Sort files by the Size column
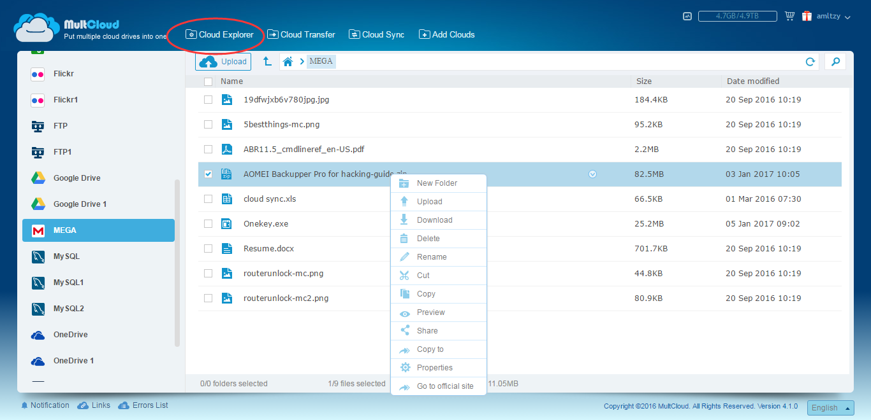The image size is (871, 420). [x=644, y=81]
